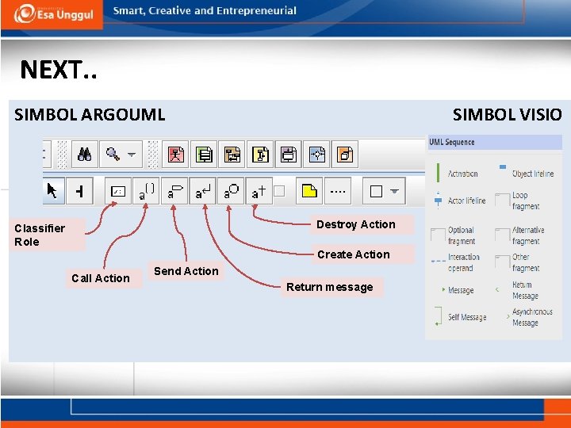Pick the Select arrow tool
This screenshot has height=428, width=571.
(53, 191)
